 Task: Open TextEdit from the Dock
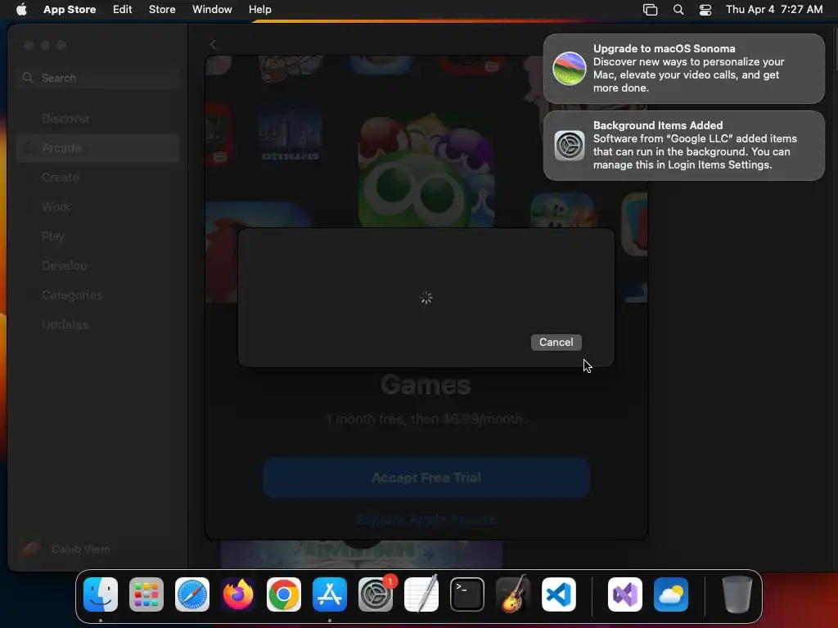(421, 594)
